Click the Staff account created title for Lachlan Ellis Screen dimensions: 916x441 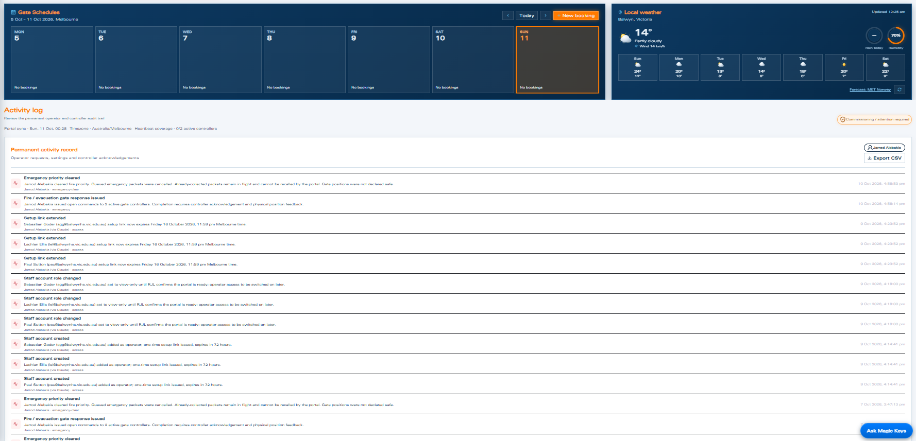tap(46, 359)
